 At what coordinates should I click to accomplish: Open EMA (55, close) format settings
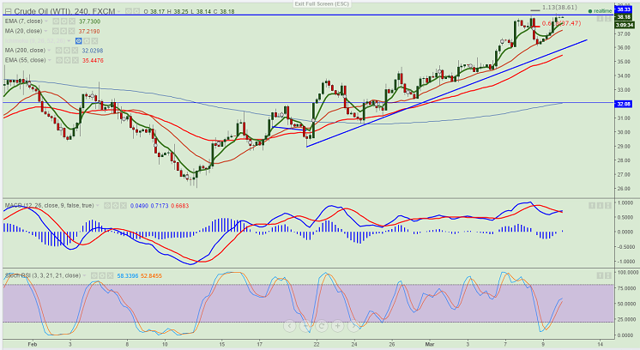pos(67,60)
